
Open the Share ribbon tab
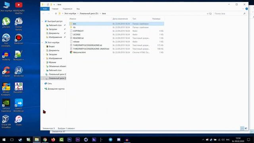tap(67, 9)
